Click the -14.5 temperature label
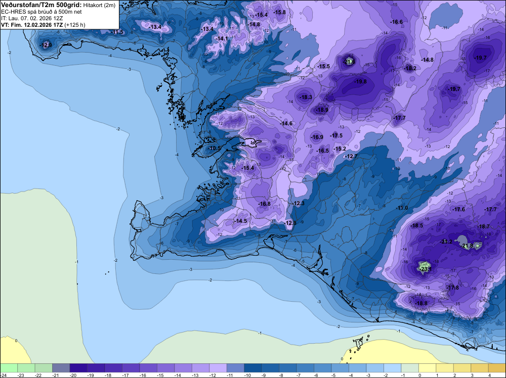Image resolution: width=506 pixels, height=378 pixels. tap(241, 221)
